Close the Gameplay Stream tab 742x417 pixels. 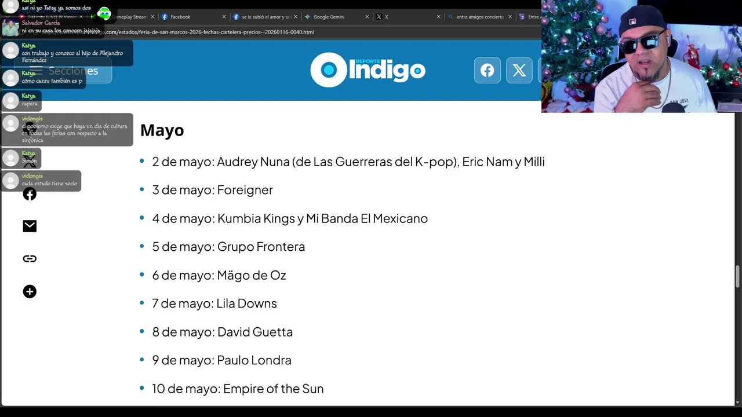(152, 17)
